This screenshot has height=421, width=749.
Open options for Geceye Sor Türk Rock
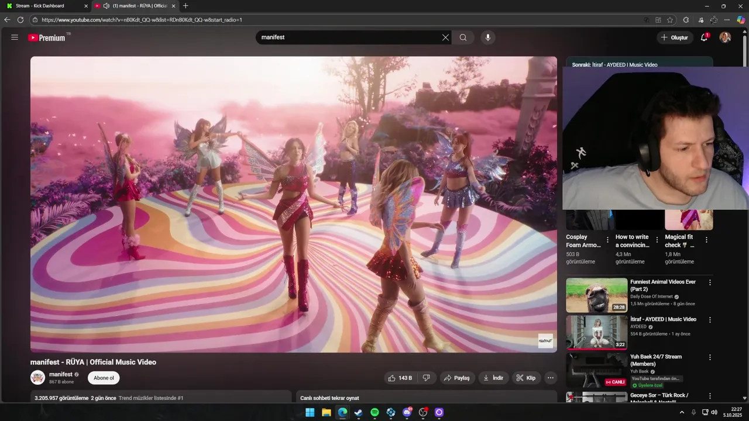710,396
